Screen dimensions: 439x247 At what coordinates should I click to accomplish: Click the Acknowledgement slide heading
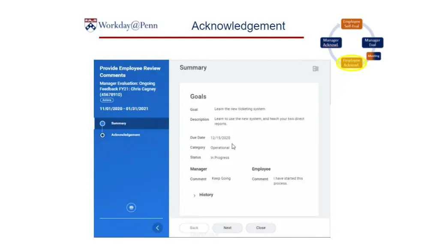238,26
